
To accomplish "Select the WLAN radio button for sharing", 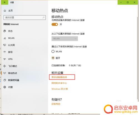I will pyautogui.click(x=53, y=52).
